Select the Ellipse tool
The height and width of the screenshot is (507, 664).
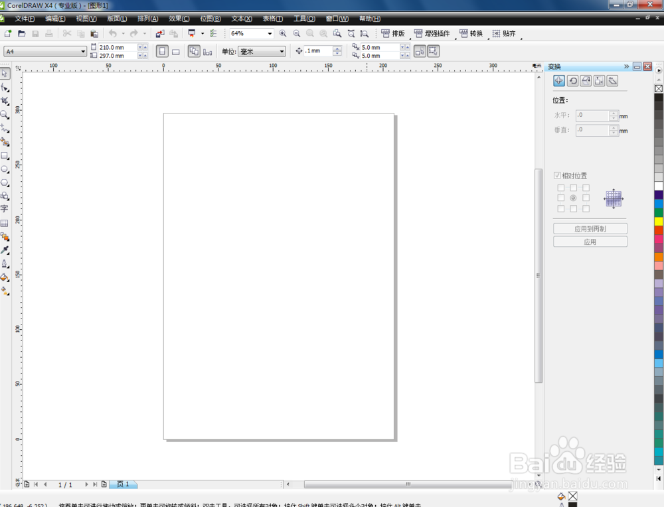[x=5, y=169]
